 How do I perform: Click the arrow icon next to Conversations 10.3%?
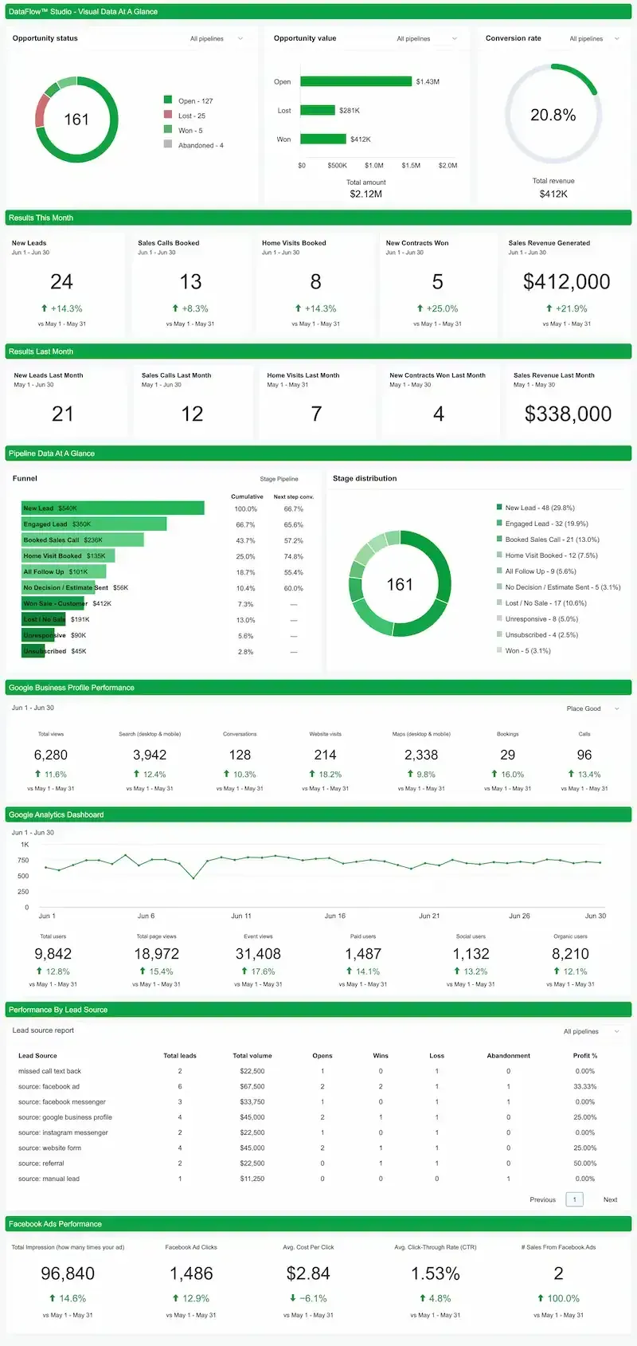pyautogui.click(x=226, y=774)
